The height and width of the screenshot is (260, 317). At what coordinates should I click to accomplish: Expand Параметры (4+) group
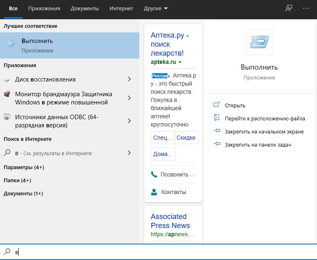24,167
